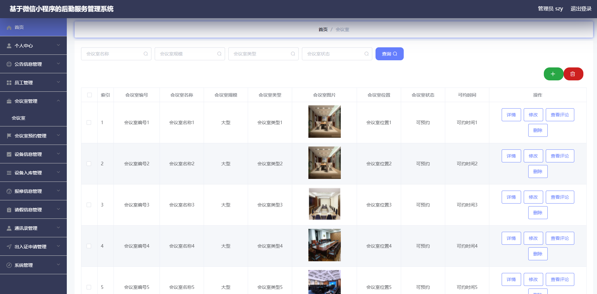The height and width of the screenshot is (294, 597).
Task: Click the compass icon next to 系统管理
Action: coord(9,265)
